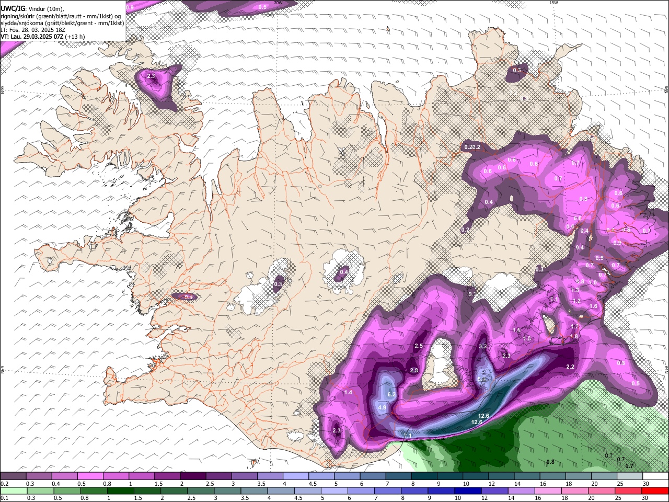Pick the snow scale swatch between 8 and 9
Image resolution: width=669 pixels, height=502 pixels.
pyautogui.click(x=424, y=476)
